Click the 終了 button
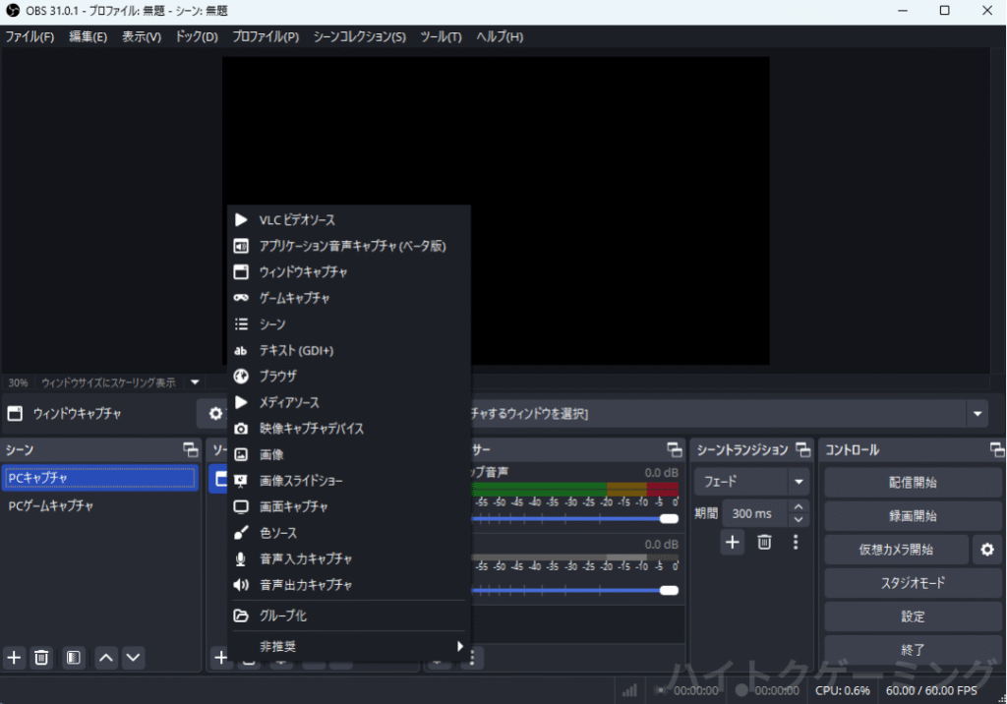Screen dimensions: 1007x704 (913, 650)
